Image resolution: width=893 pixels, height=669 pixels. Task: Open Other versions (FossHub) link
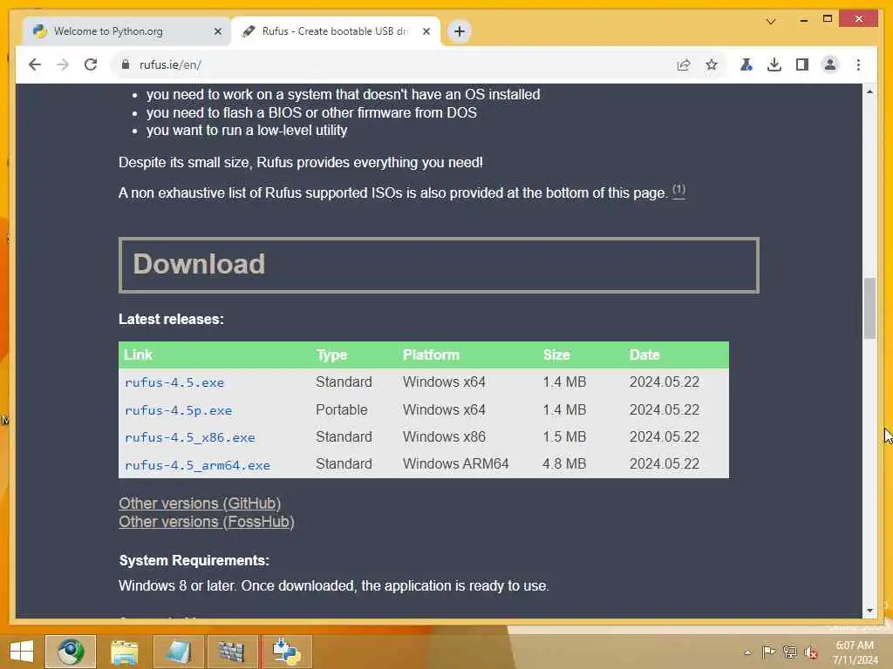pyautogui.click(x=206, y=522)
